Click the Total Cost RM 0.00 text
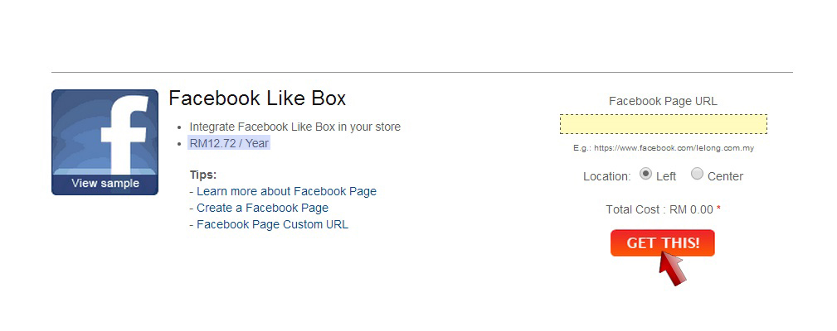Screen dimensions: 837x331 (x=659, y=209)
